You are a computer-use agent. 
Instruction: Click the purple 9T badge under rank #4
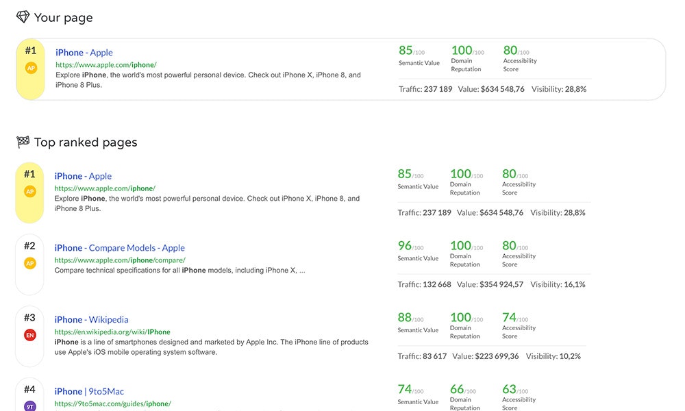29,406
